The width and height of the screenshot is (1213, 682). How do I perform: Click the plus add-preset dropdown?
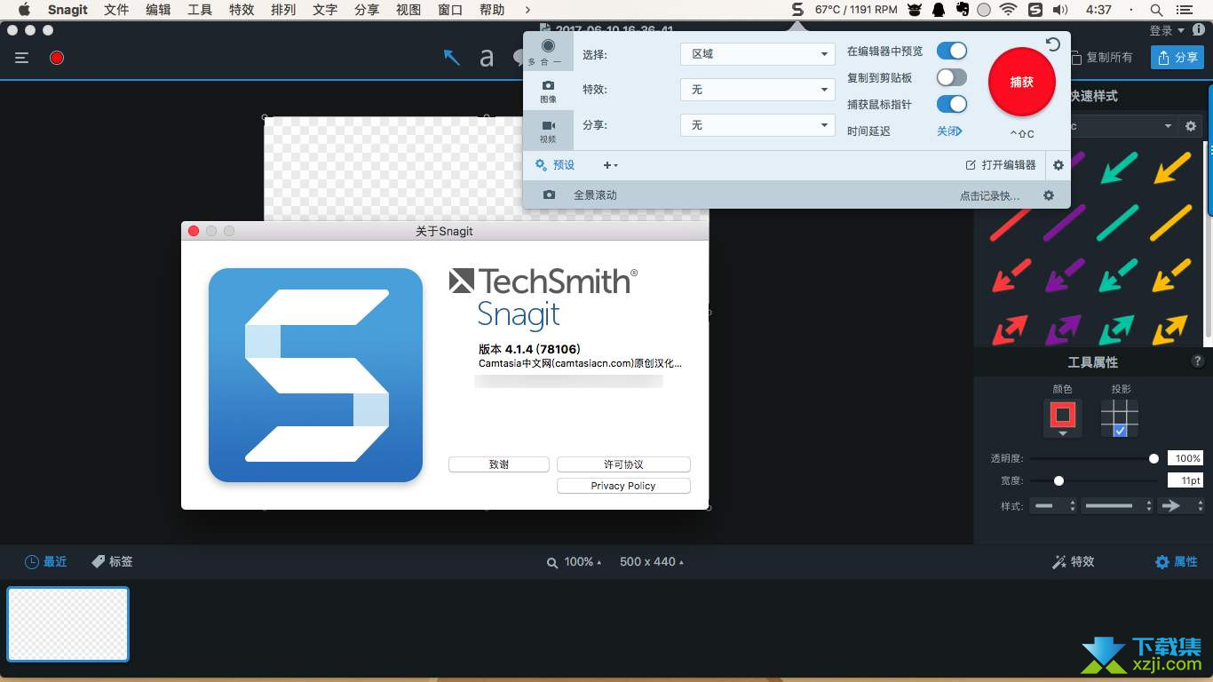[x=610, y=165]
